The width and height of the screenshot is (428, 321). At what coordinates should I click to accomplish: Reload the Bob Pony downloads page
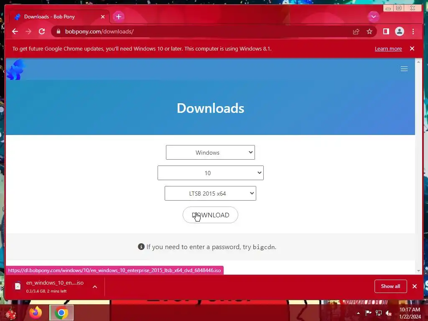(x=42, y=31)
